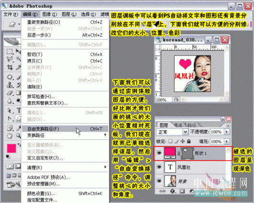This screenshot has width=254, height=203.
Task: Switch to standard screen mode button
Action: coord(9,175)
